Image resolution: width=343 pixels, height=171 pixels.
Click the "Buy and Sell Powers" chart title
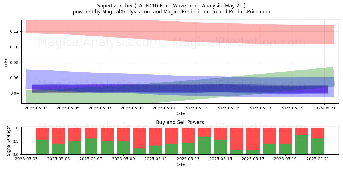(180, 122)
